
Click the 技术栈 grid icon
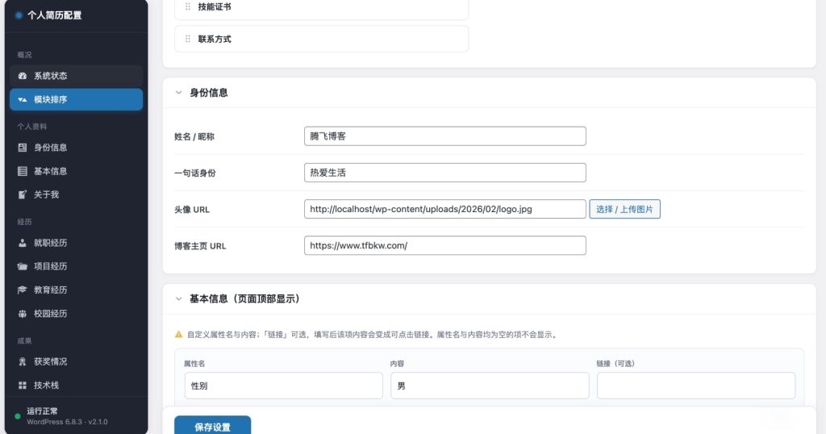[22, 386]
